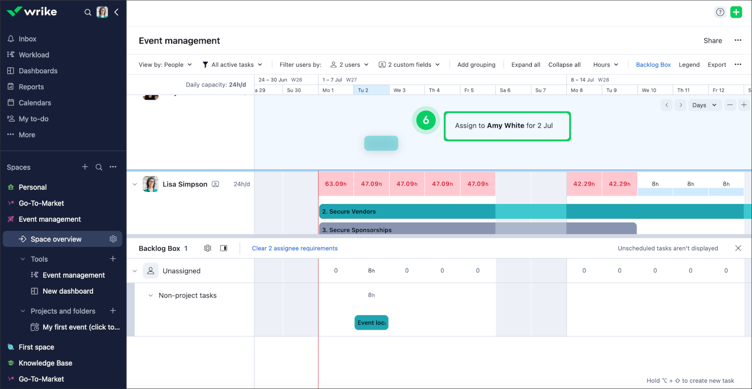Click the Share button
This screenshot has height=389, width=752.
(713, 41)
